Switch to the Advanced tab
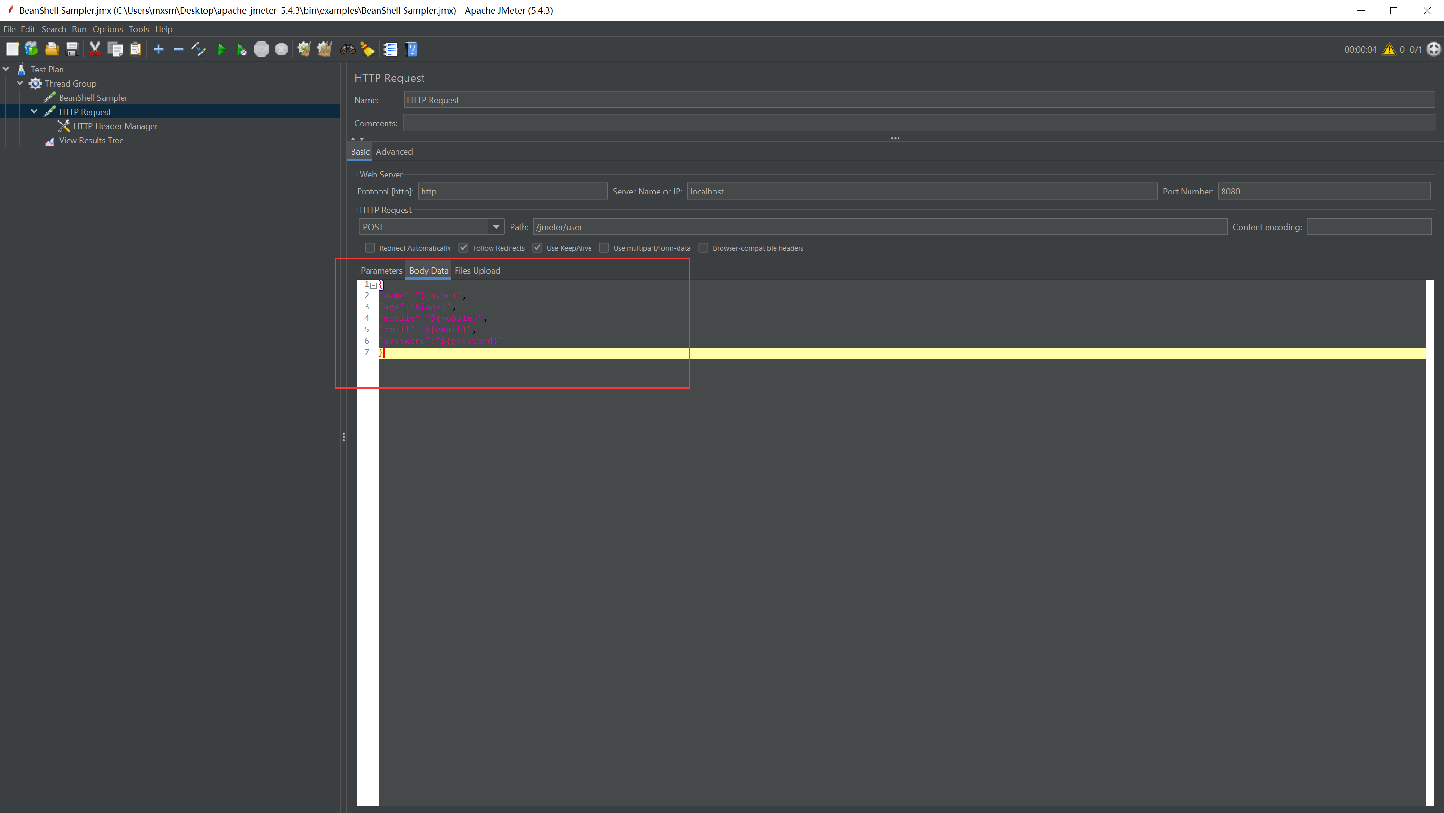Screen dimensions: 1444x813 (x=394, y=151)
